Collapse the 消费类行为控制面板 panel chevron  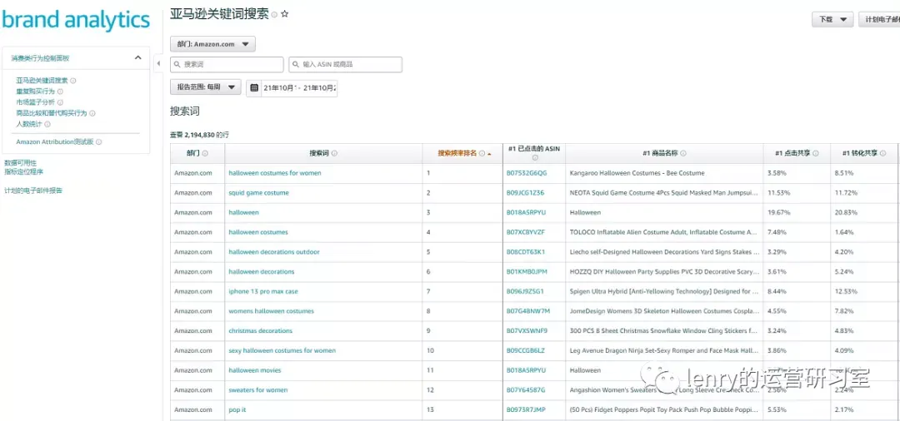[137, 57]
